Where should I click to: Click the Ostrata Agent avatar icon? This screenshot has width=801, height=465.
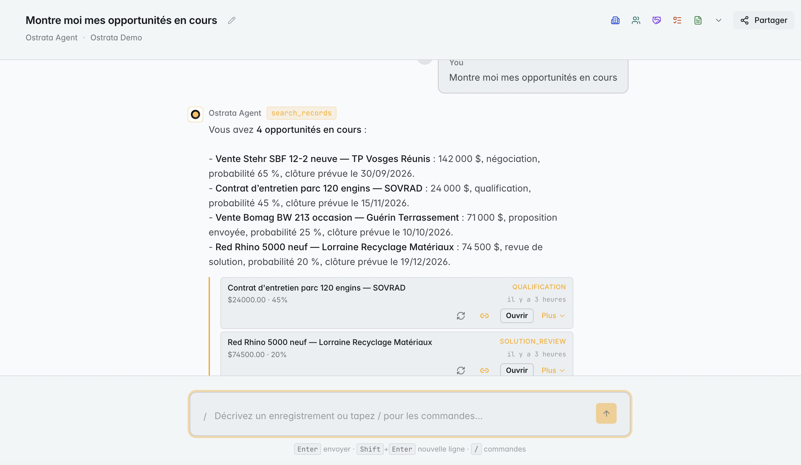pos(195,114)
